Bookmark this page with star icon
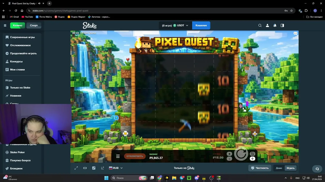 click(x=291, y=11)
